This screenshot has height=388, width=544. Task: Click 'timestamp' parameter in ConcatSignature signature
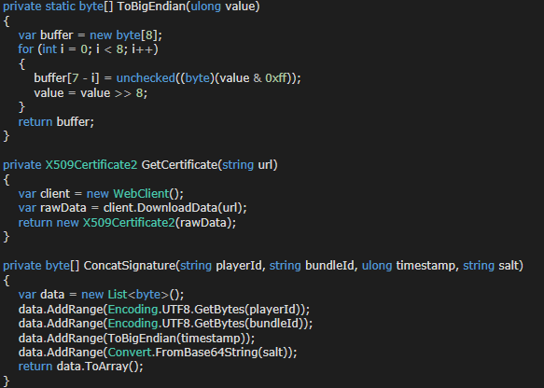pos(425,266)
